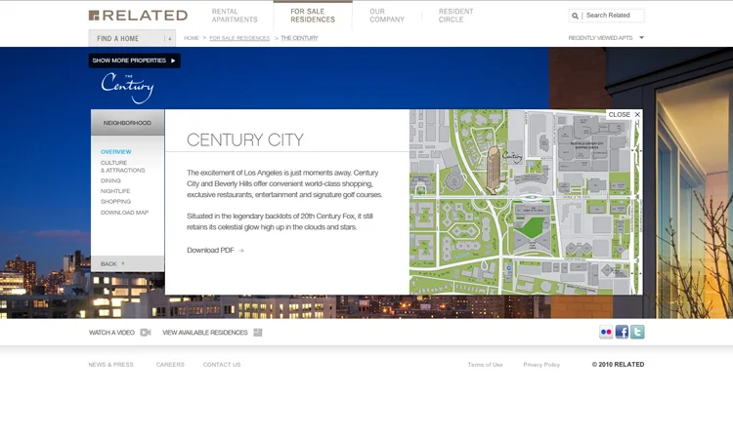
Task: Click the Show More Properties arrow
Action: [x=173, y=60]
